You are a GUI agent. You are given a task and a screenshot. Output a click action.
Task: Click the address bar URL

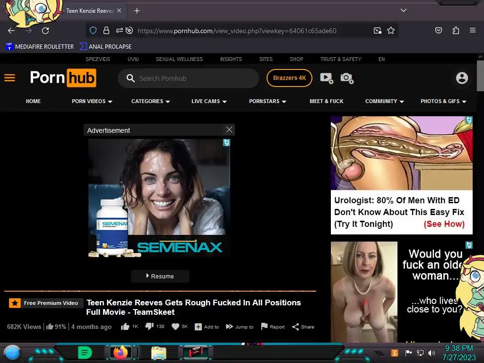[237, 31]
